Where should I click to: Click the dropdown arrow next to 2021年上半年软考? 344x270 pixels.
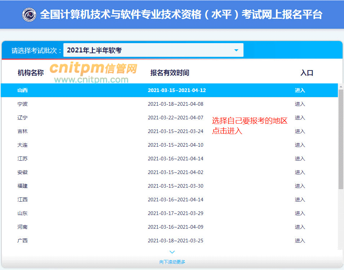pyautogui.click(x=237, y=50)
